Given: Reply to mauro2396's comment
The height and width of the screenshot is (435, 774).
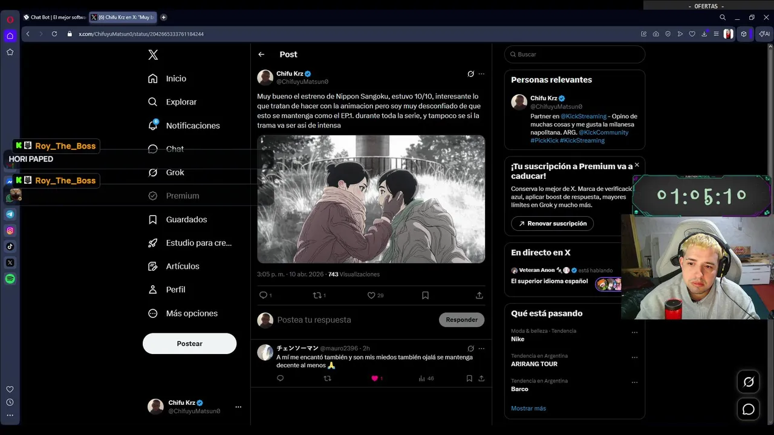Looking at the screenshot, I should pos(280,378).
